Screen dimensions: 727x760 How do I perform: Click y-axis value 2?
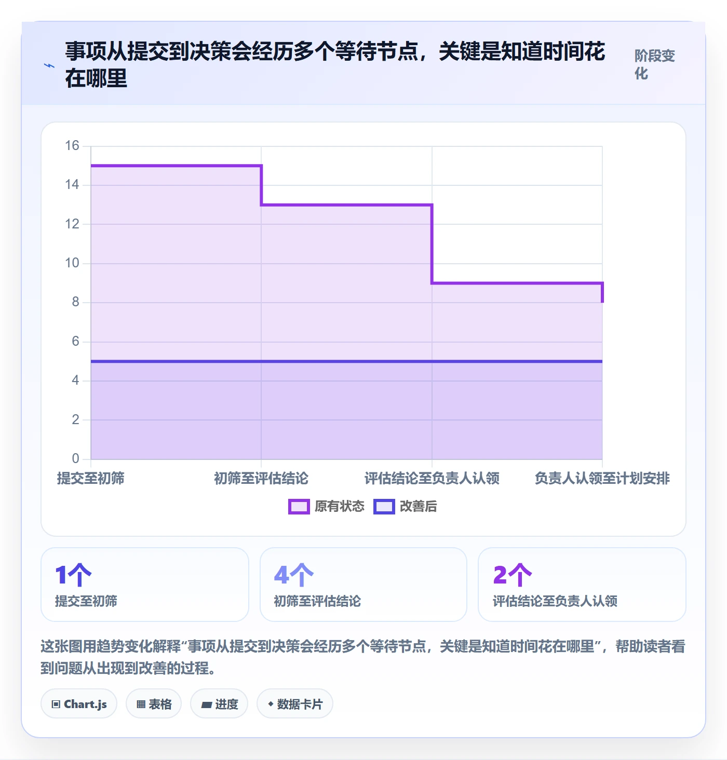(76, 419)
